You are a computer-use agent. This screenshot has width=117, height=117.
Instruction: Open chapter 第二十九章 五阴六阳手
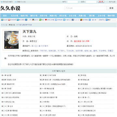click(48, 115)
